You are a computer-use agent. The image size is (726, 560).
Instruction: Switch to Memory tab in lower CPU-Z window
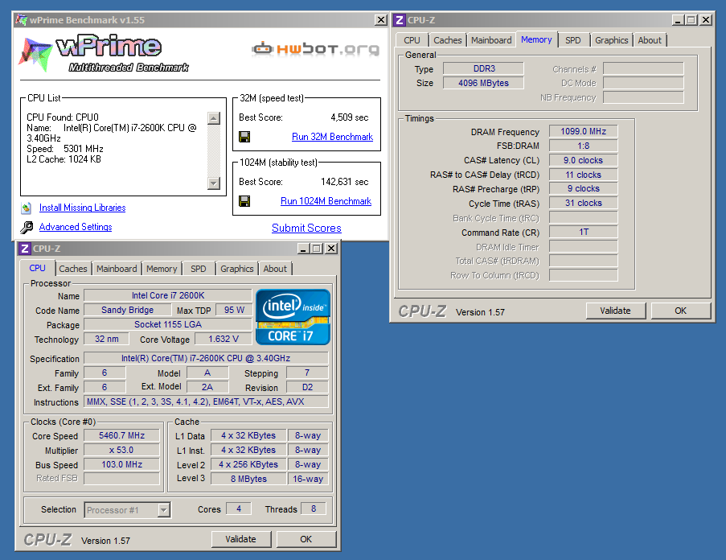(162, 269)
